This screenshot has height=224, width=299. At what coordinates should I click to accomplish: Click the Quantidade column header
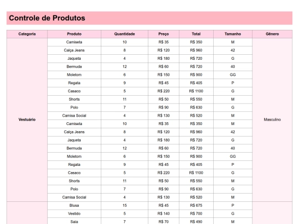(125, 34)
